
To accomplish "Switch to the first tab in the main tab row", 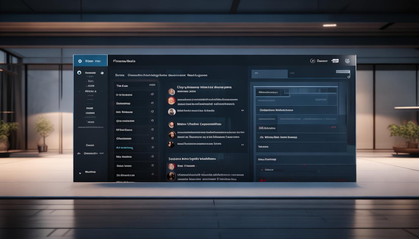I will tap(120, 75).
